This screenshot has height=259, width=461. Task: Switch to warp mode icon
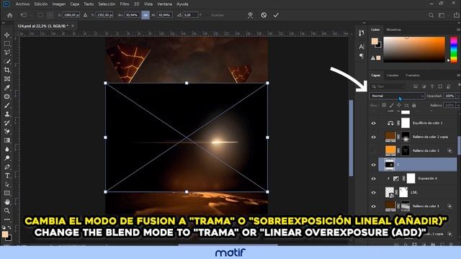coord(250,15)
